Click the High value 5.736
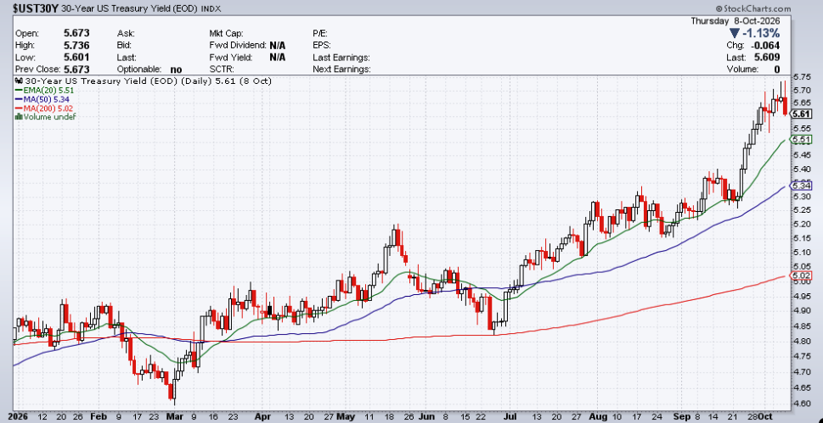 click(76, 45)
